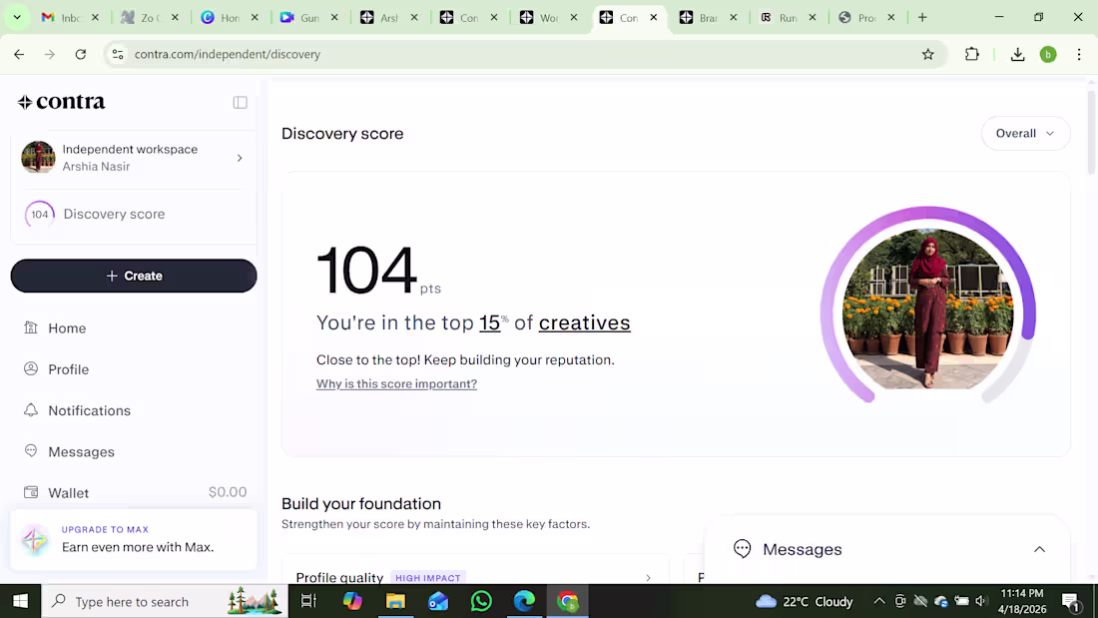This screenshot has height=618, width=1098.
Task: Click the Why is this score important link
Action: pyautogui.click(x=396, y=383)
